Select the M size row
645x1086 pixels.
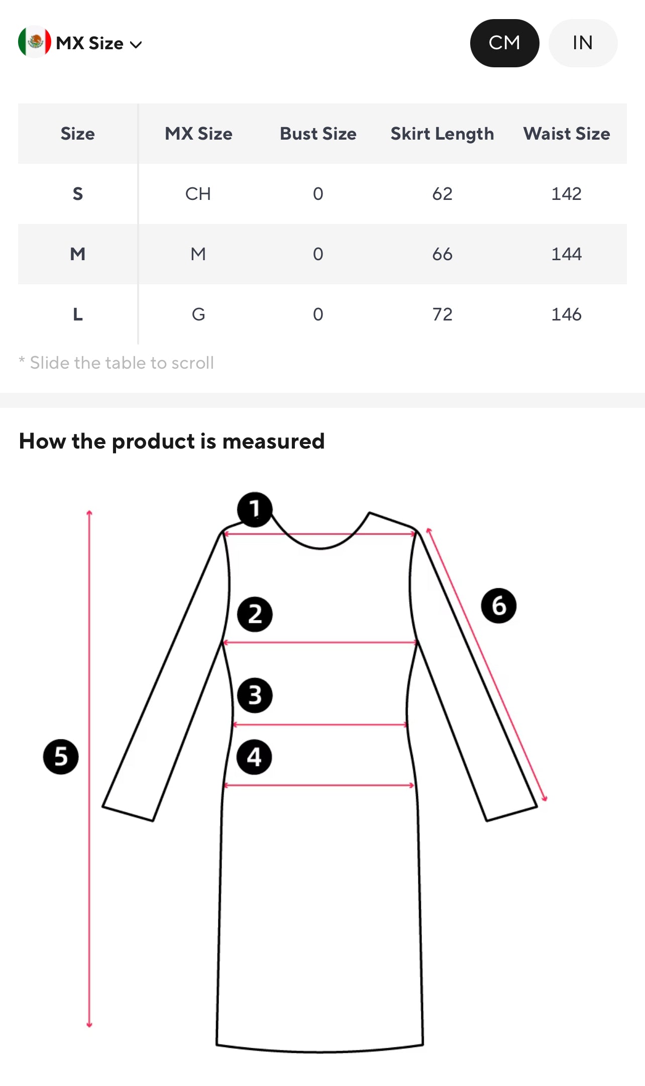pos(77,254)
